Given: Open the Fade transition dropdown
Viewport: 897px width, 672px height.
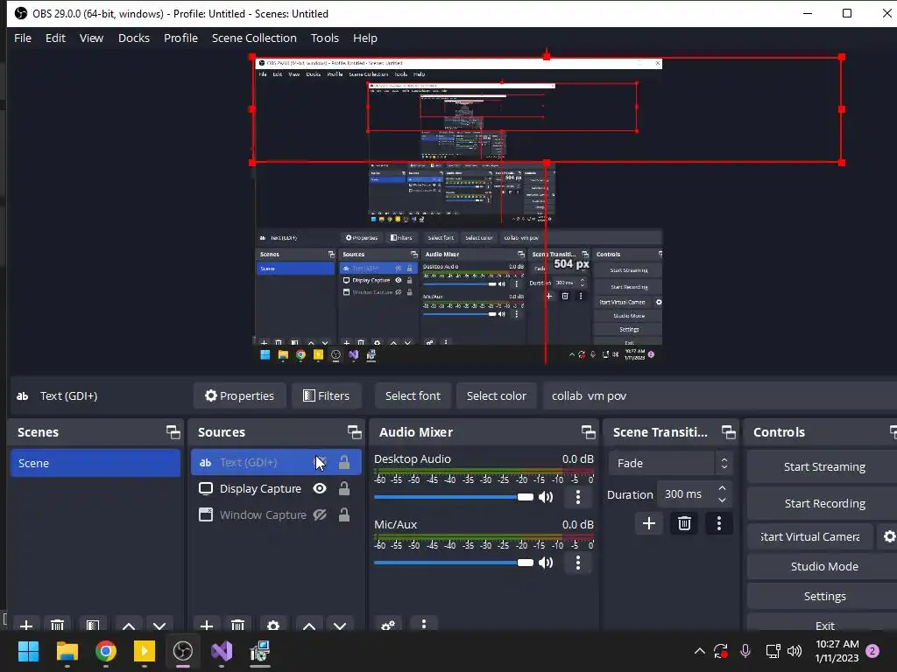Looking at the screenshot, I should click(x=670, y=463).
